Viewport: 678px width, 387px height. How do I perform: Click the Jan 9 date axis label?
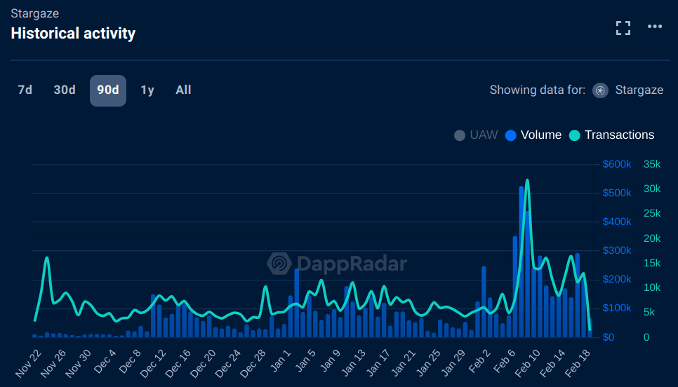(x=330, y=361)
